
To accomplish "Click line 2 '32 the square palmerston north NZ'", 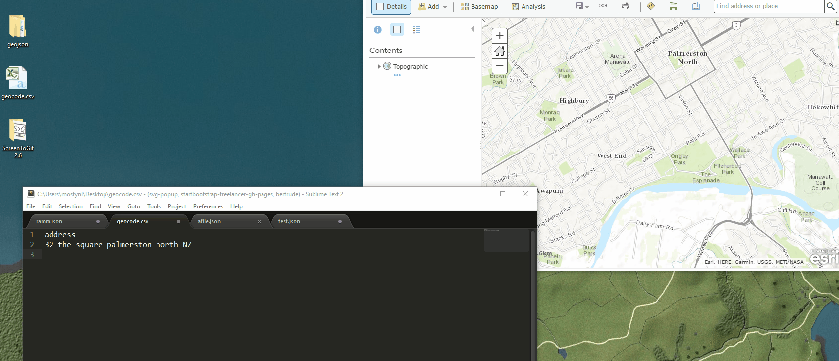I will coord(118,245).
